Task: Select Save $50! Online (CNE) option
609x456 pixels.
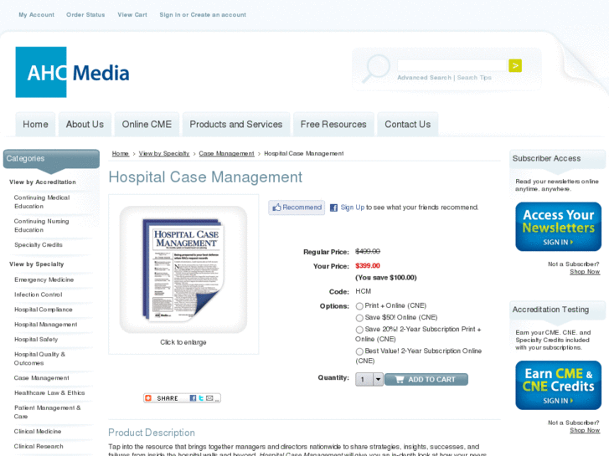Action: (x=359, y=318)
